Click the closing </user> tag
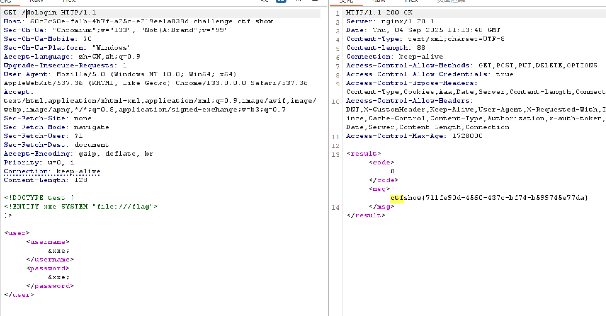This screenshot has width=606, height=316. tap(19, 295)
